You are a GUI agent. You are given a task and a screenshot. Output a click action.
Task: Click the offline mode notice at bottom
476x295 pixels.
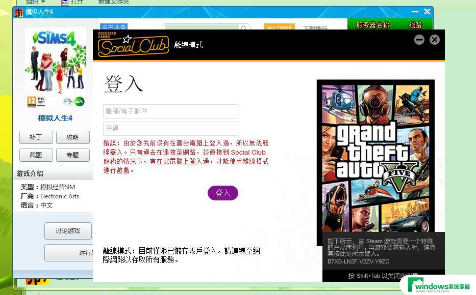click(x=181, y=255)
